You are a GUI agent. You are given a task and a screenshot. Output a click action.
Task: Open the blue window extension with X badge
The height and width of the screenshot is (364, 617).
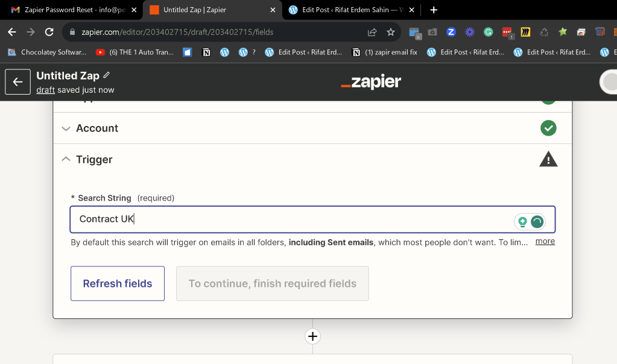click(415, 33)
